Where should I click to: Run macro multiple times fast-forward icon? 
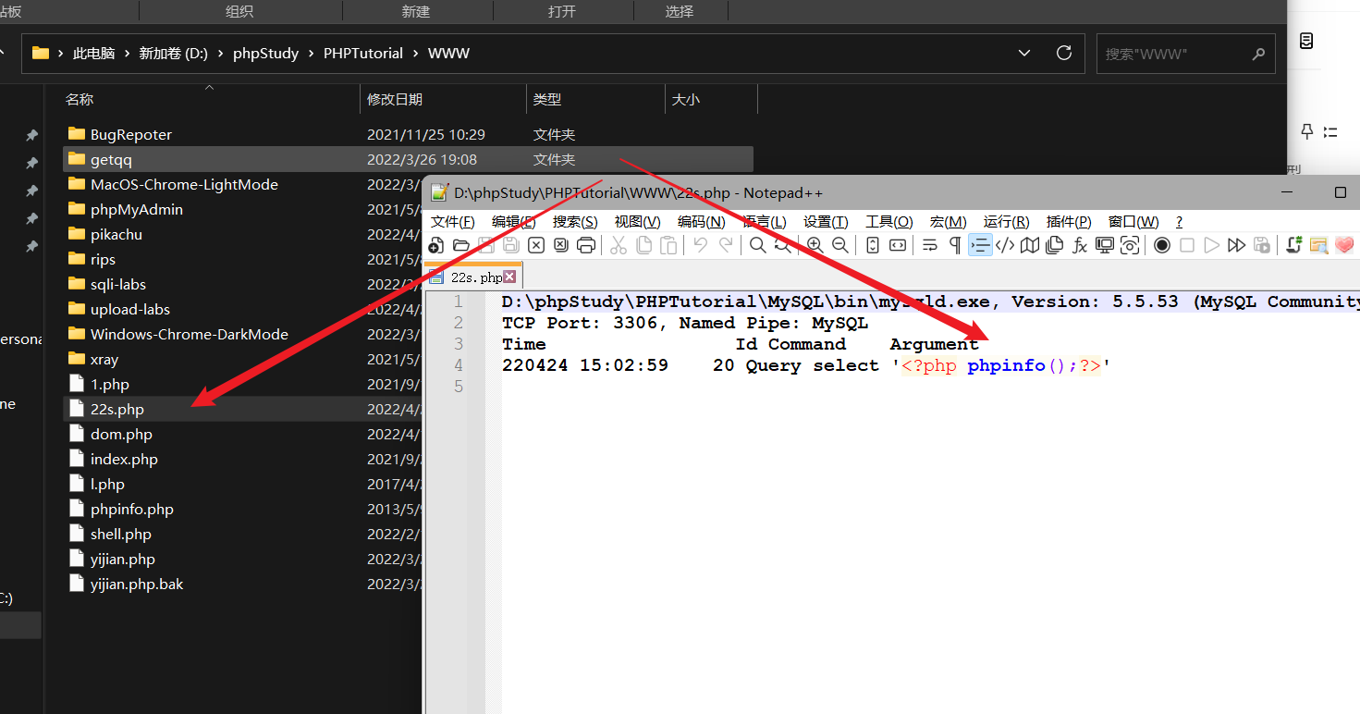1237,245
